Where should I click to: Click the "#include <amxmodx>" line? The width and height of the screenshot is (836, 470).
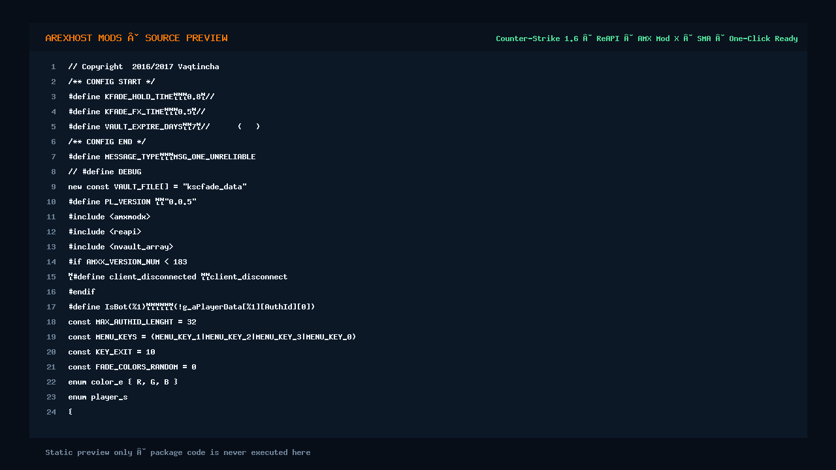click(109, 217)
